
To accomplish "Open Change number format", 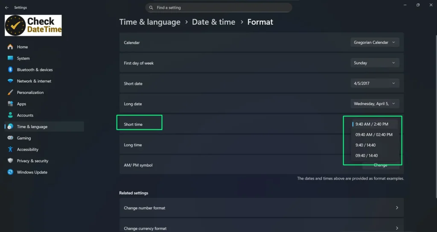I will tap(262, 208).
